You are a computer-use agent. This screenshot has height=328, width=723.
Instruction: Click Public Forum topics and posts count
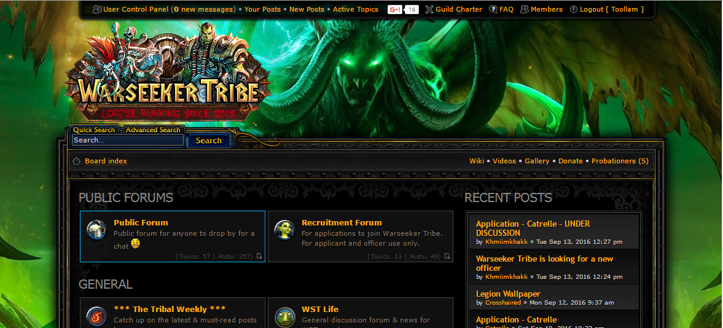pos(214,256)
